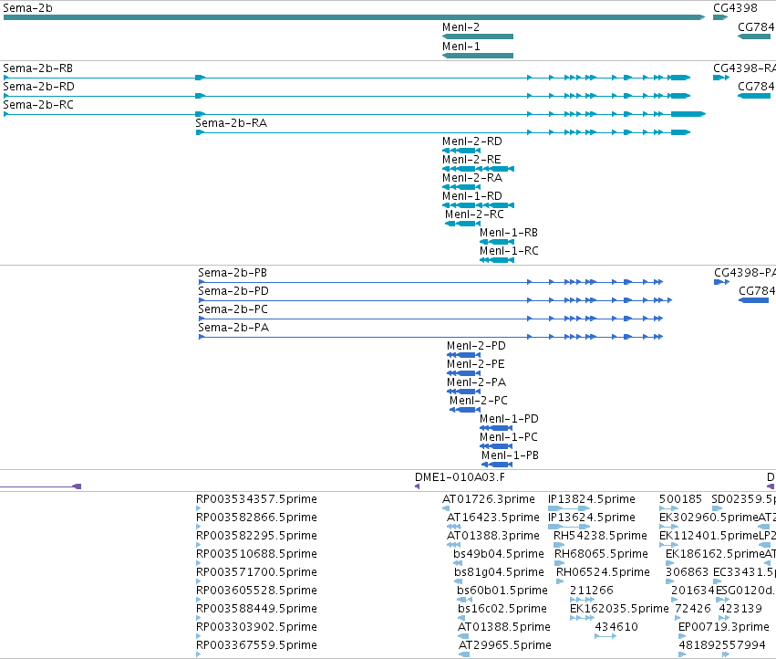The width and height of the screenshot is (776, 659).
Task: Select the 434610 feature label
Action: (x=616, y=627)
